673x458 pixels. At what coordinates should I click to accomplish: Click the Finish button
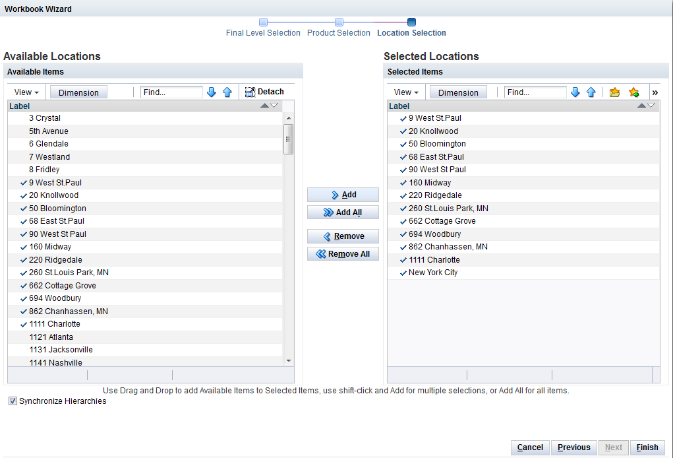tap(647, 447)
